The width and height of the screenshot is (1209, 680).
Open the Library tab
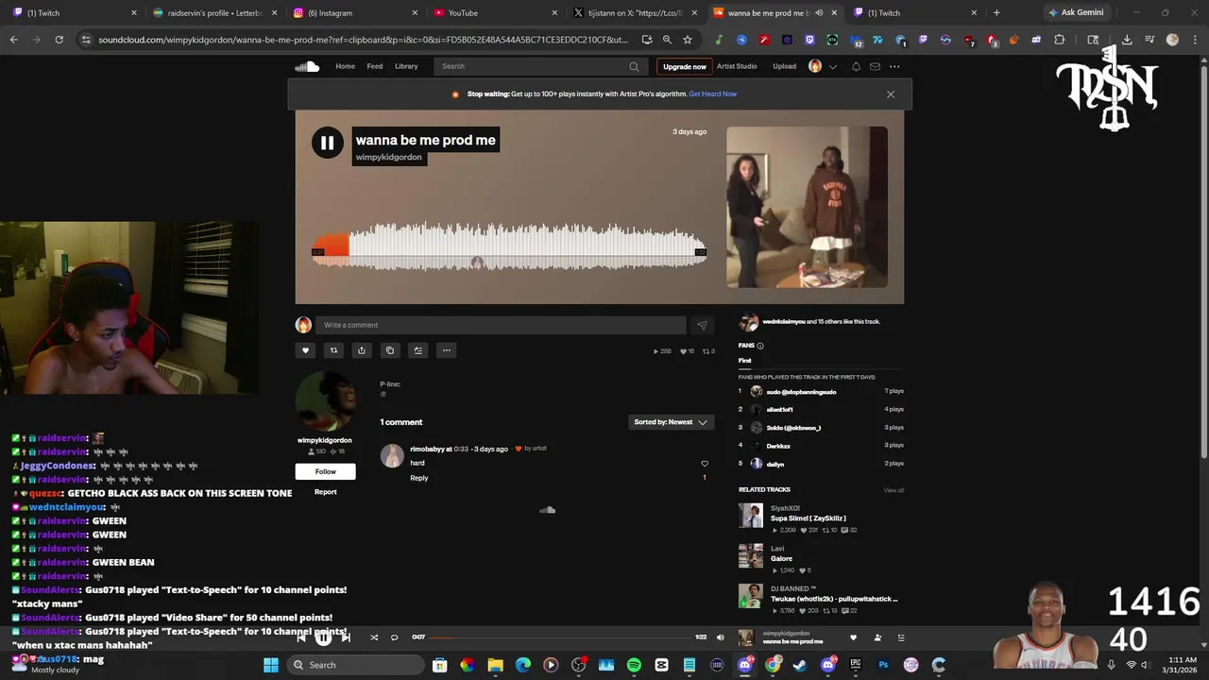(406, 66)
